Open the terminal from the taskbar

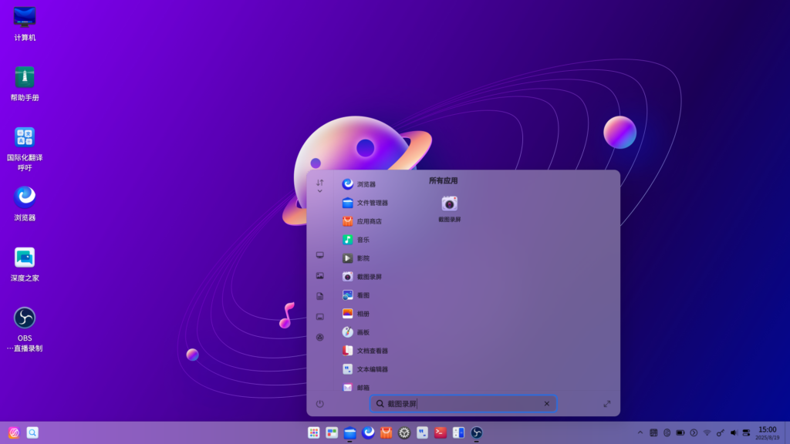pos(441,433)
